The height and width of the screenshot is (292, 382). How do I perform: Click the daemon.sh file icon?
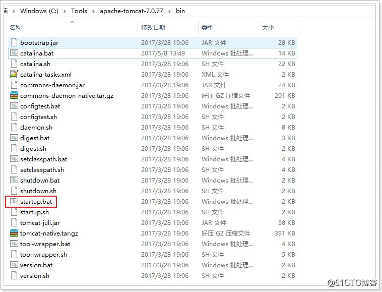tap(14, 128)
